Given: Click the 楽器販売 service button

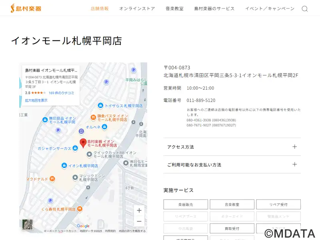Looking at the screenshot, I should 186,204.
